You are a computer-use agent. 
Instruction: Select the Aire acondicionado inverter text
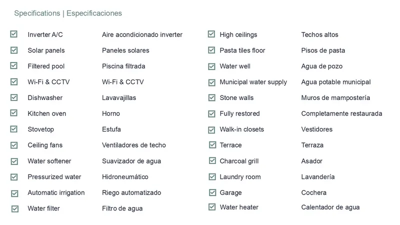coord(142,35)
